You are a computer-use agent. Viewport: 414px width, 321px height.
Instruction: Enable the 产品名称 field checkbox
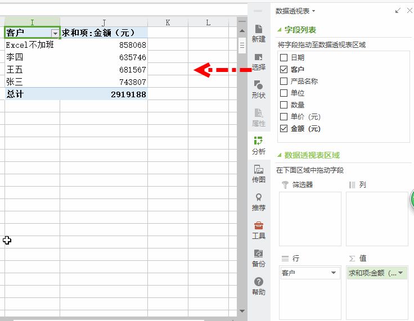pos(283,81)
